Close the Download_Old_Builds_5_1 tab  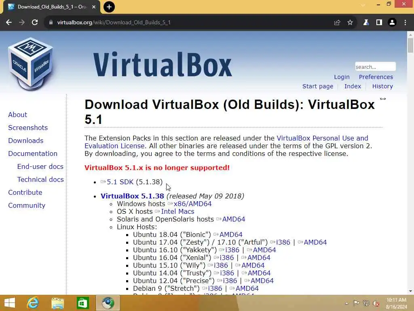point(94,7)
